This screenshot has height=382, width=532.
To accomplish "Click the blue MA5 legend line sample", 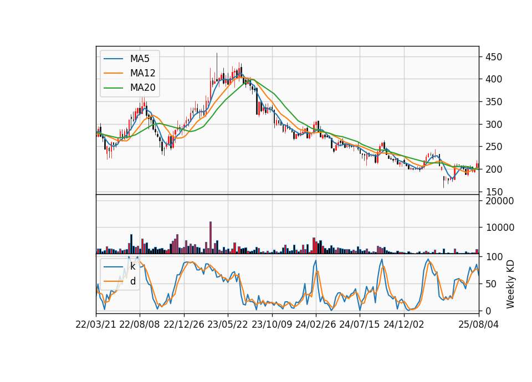I will click(113, 59).
